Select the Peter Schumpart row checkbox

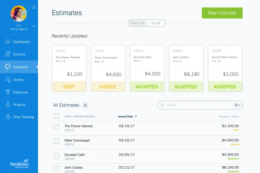[56, 141]
